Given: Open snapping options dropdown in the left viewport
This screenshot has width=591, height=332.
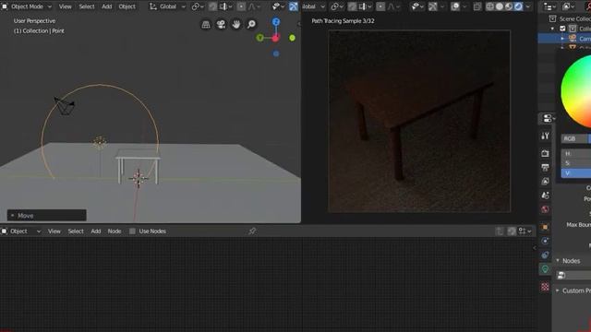Looking at the screenshot, I should pos(225,6).
